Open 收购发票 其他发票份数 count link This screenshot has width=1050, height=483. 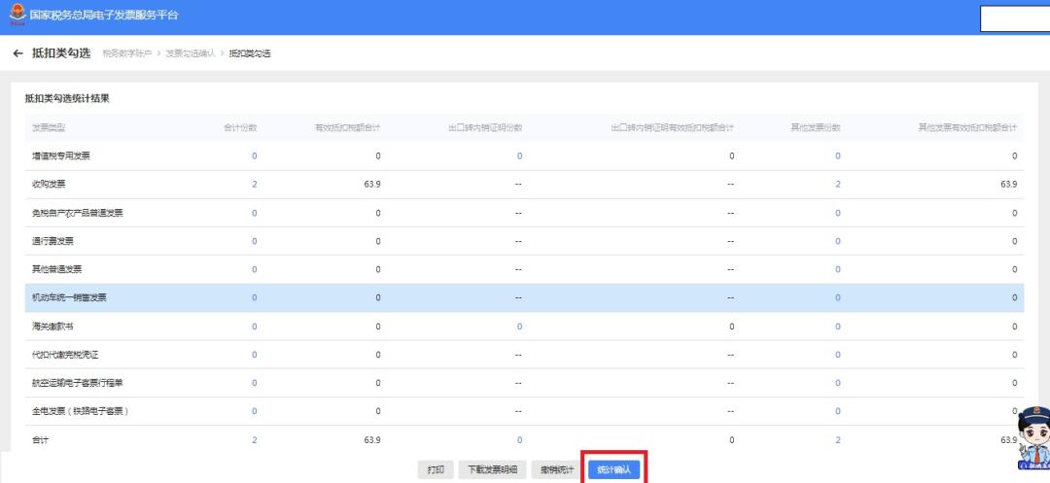coord(837,185)
